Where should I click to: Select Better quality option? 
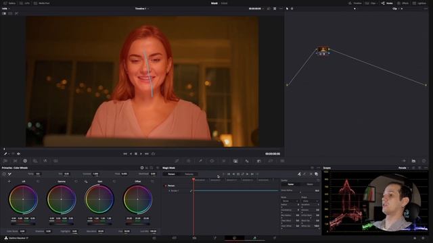click(310, 184)
